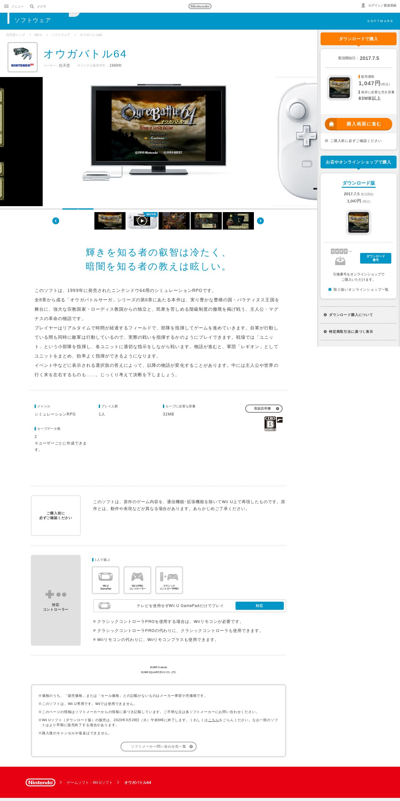Click the メニュー label
400x801 pixels.
[17, 7]
